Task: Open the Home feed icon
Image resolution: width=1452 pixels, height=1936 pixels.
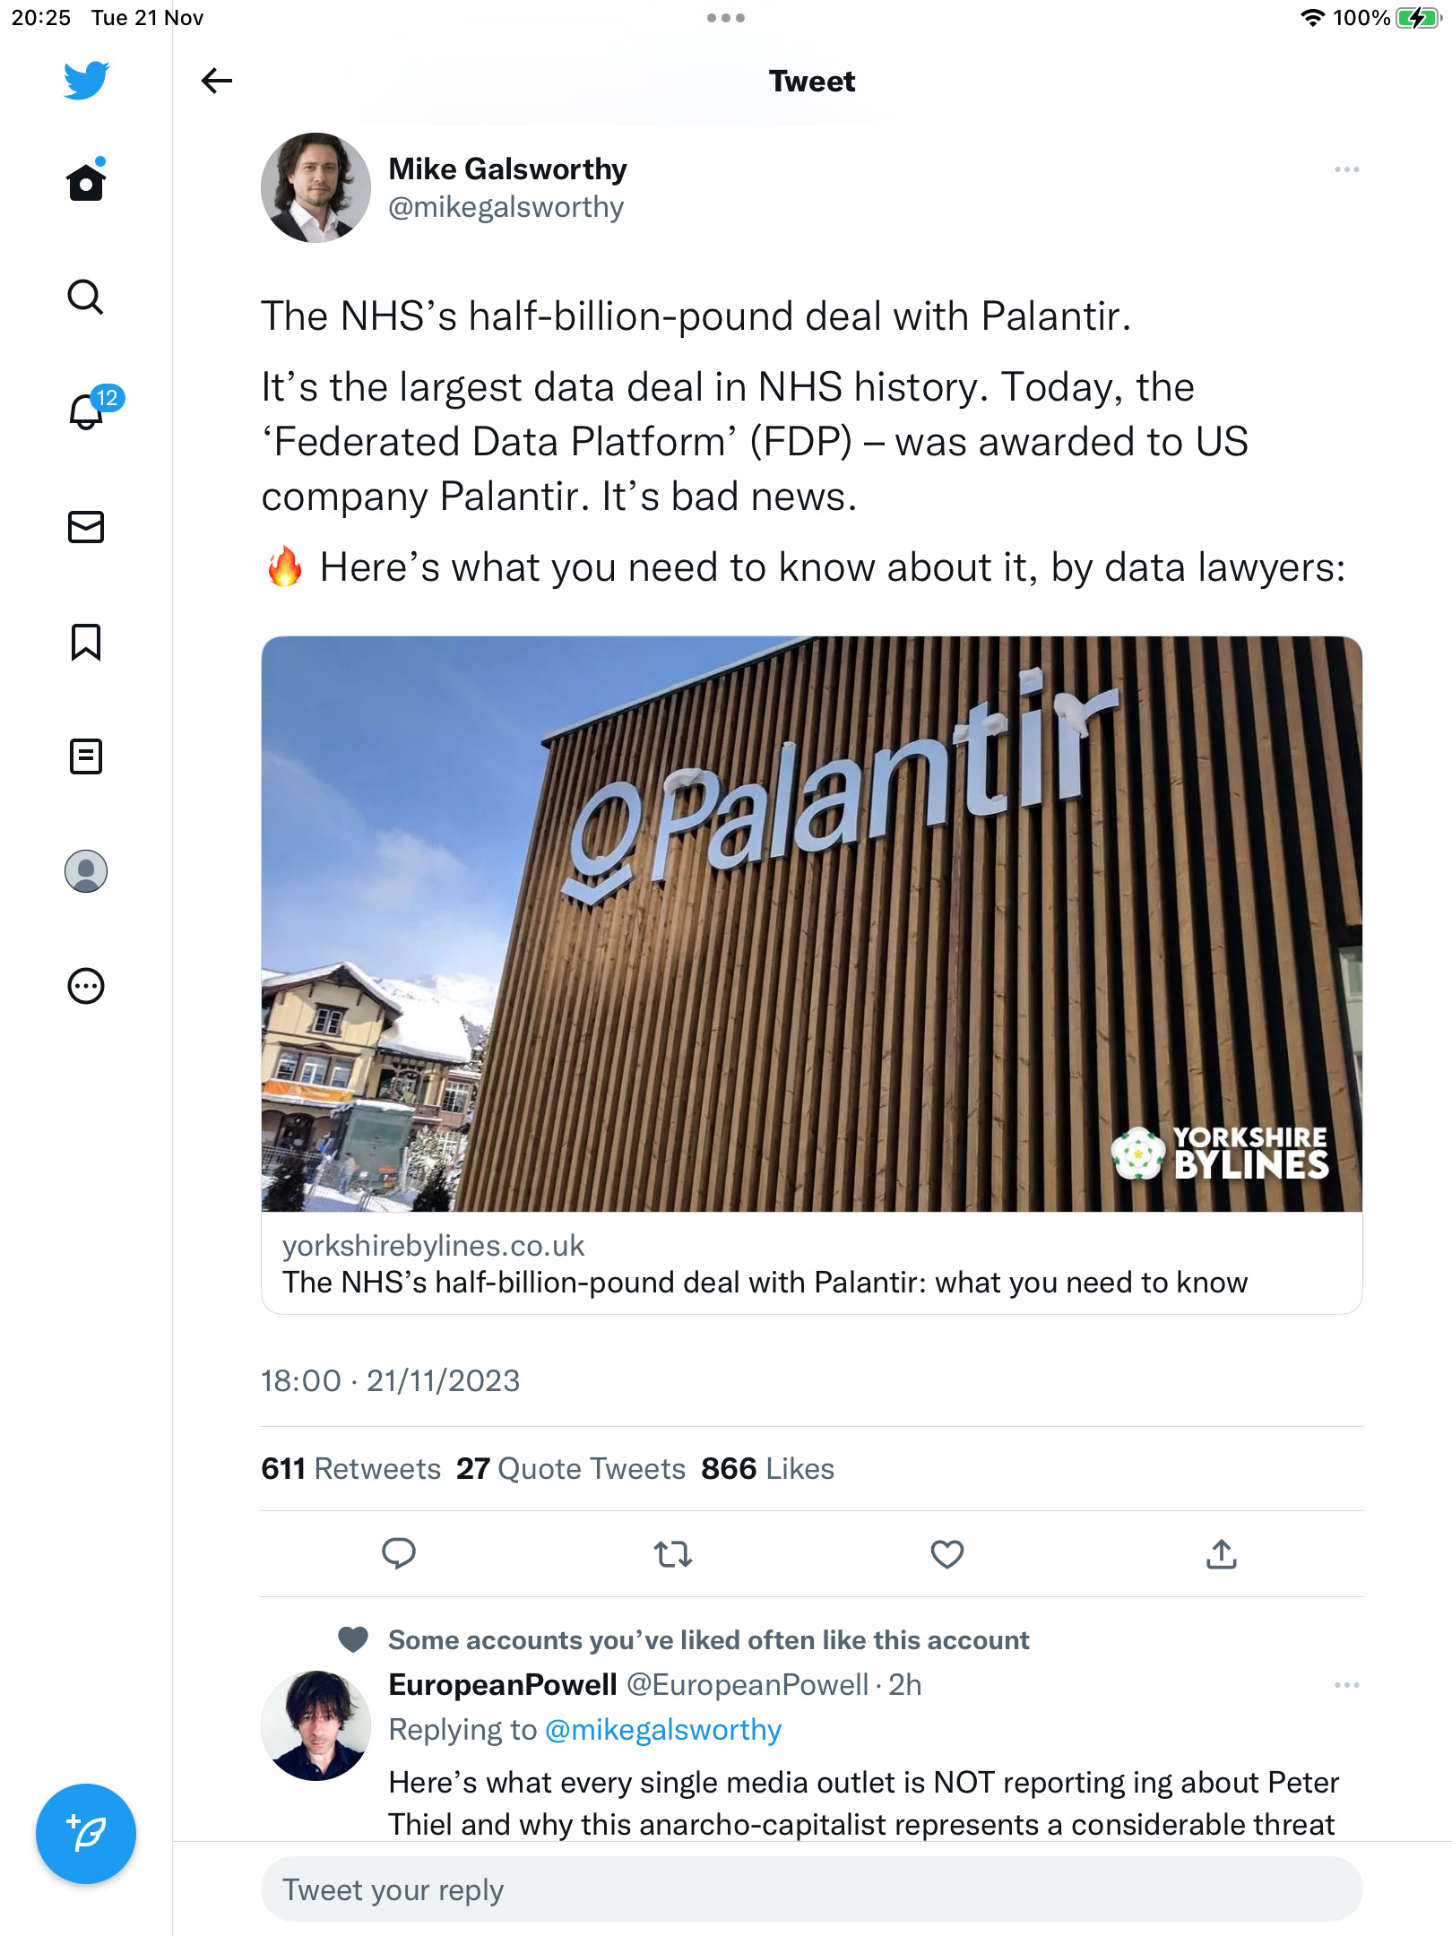Action: (x=86, y=182)
